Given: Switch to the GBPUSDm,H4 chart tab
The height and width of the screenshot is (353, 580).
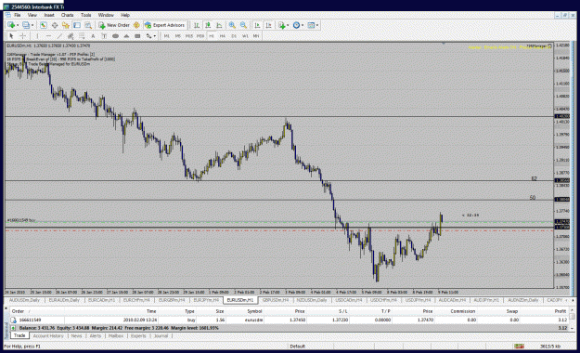Looking at the screenshot, I should point(276,300).
